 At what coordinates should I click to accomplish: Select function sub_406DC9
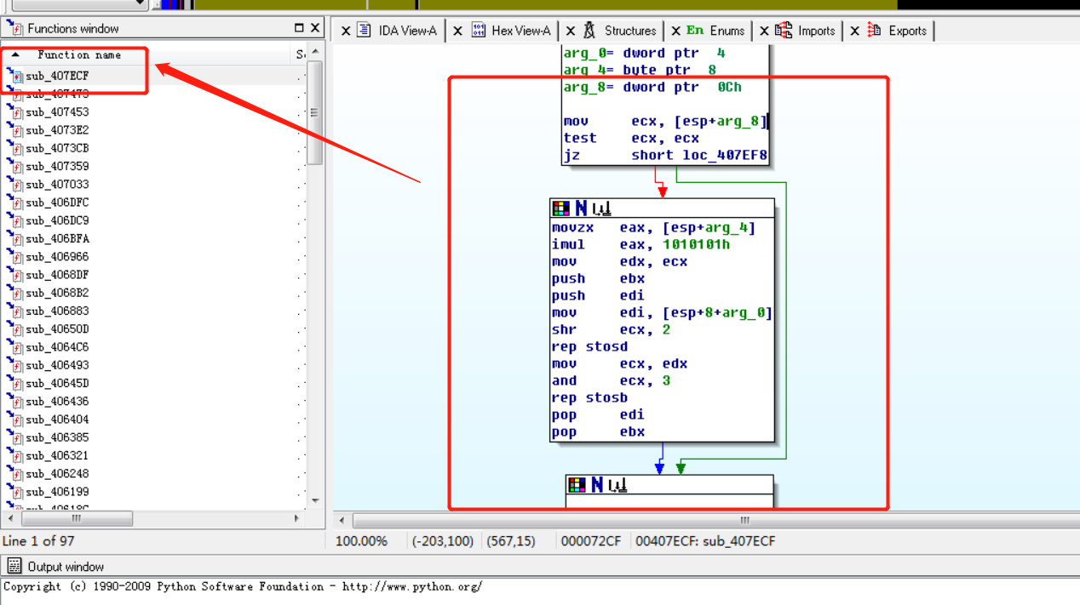click(x=57, y=220)
